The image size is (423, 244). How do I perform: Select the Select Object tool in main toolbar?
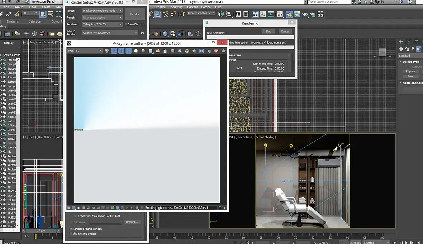tap(43, 14)
